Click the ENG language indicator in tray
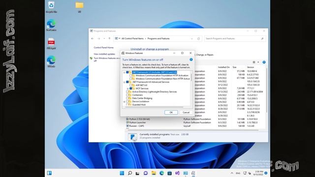The height and width of the screenshot is (177, 315). pos(238,173)
